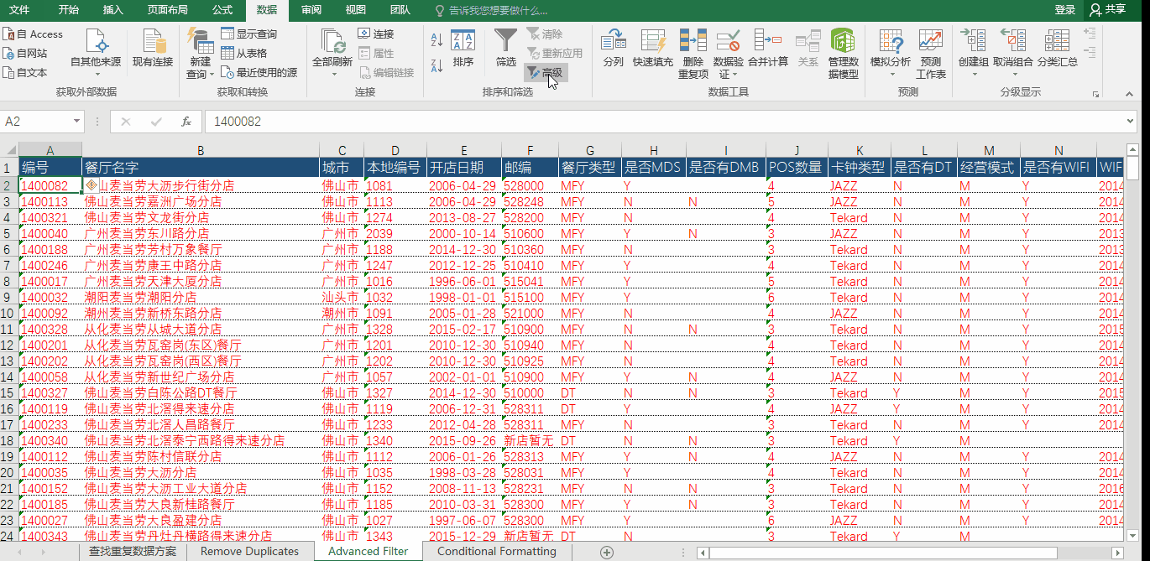Switch to View (视图) ribbon tab
This screenshot has height=561, width=1150.
coord(355,10)
